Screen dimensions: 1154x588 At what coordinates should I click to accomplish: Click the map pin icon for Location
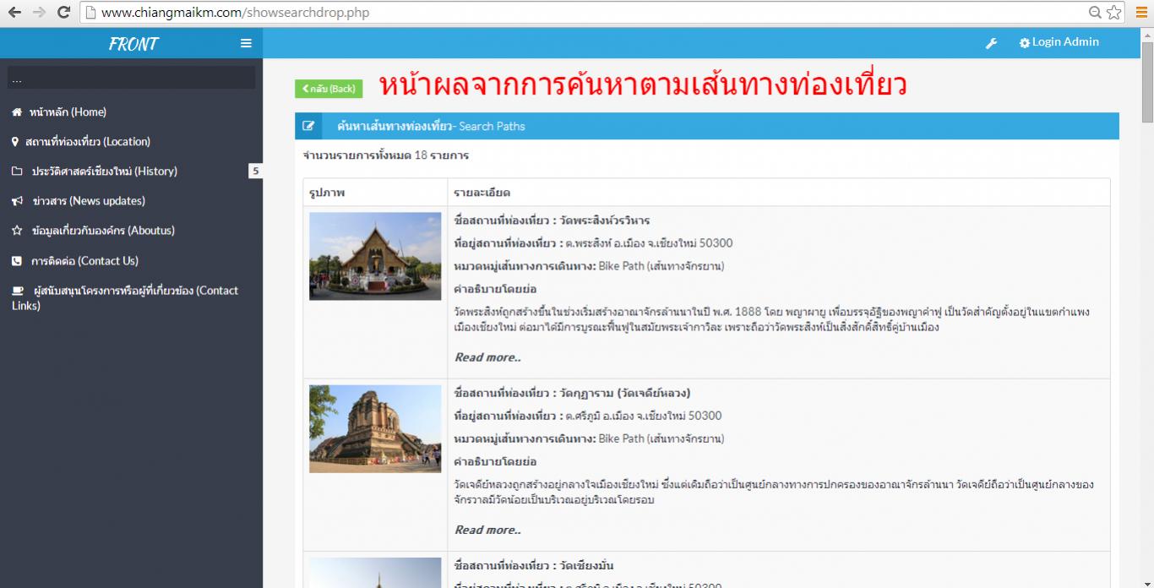point(15,142)
